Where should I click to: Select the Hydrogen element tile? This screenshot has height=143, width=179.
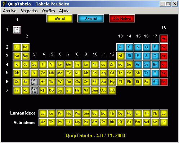click(x=17, y=30)
